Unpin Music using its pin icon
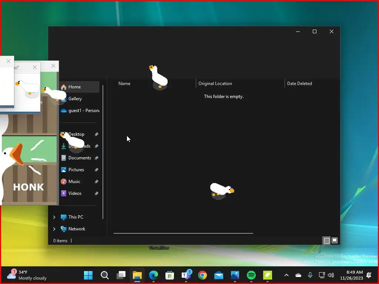This screenshot has height=284, width=379. tap(97, 182)
